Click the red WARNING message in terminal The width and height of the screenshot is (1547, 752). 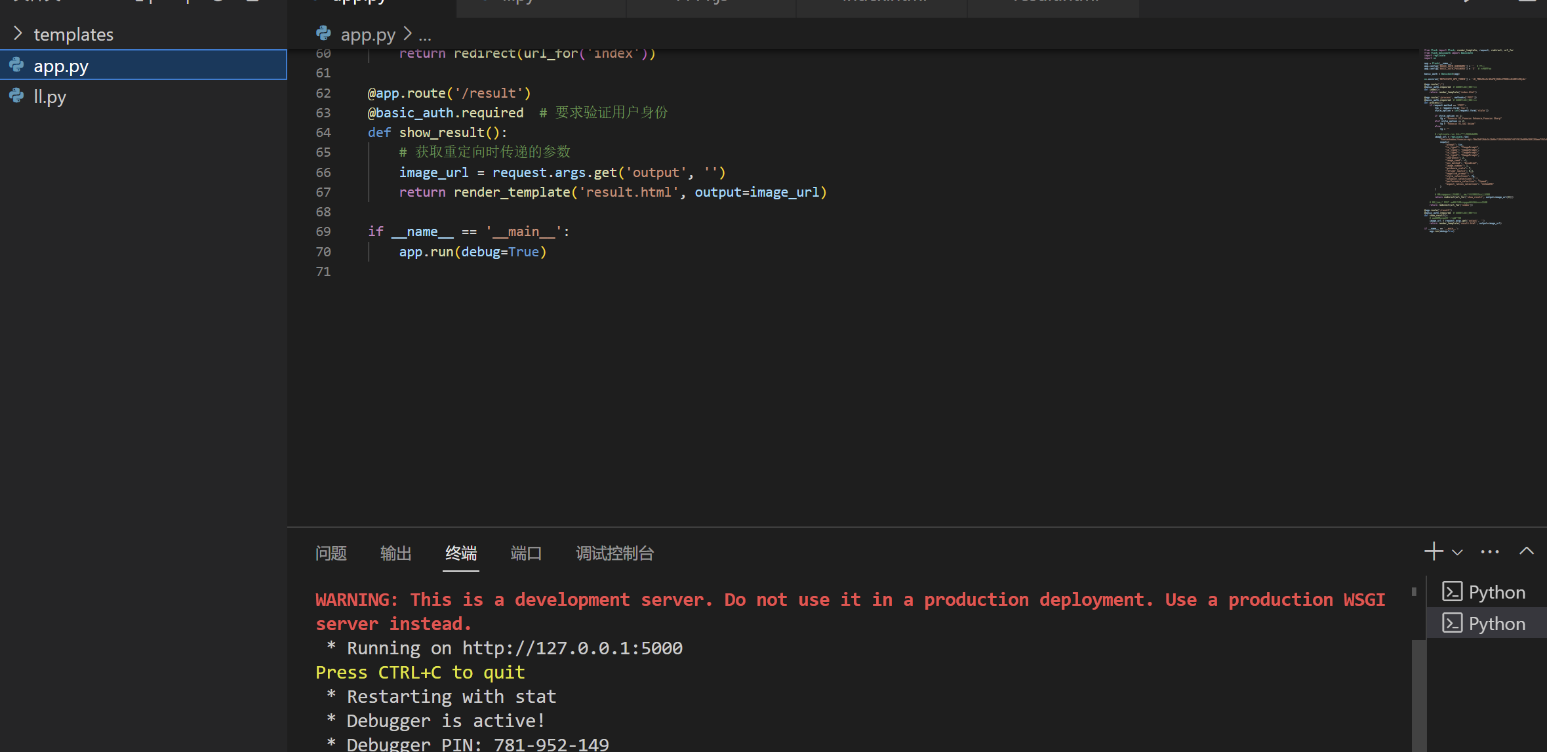850,611
